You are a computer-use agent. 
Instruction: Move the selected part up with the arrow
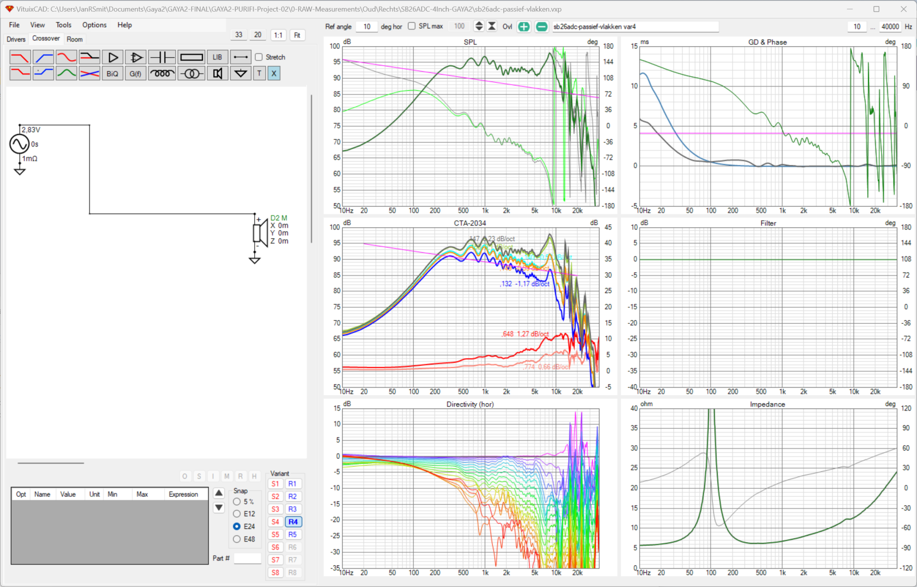[x=219, y=493]
